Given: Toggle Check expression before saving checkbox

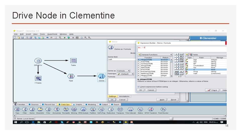Looking at the screenshot, I should click(x=139, y=87).
